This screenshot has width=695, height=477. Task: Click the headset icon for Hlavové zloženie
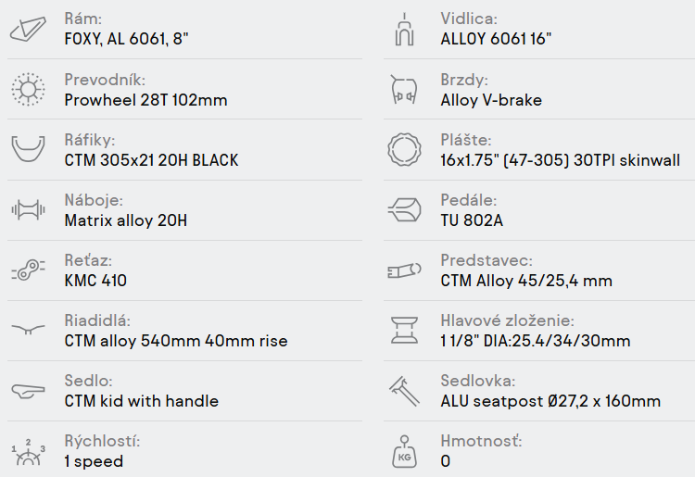404,331
